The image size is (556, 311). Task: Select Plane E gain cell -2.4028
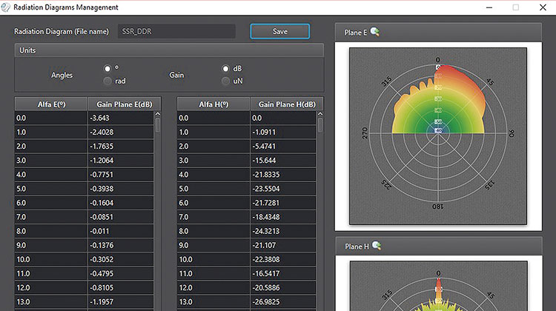tap(121, 132)
